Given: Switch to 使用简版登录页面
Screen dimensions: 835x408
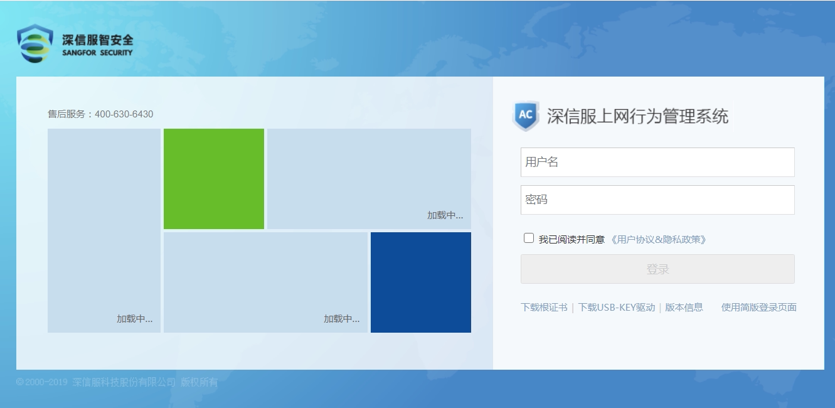Looking at the screenshot, I should 759,307.
